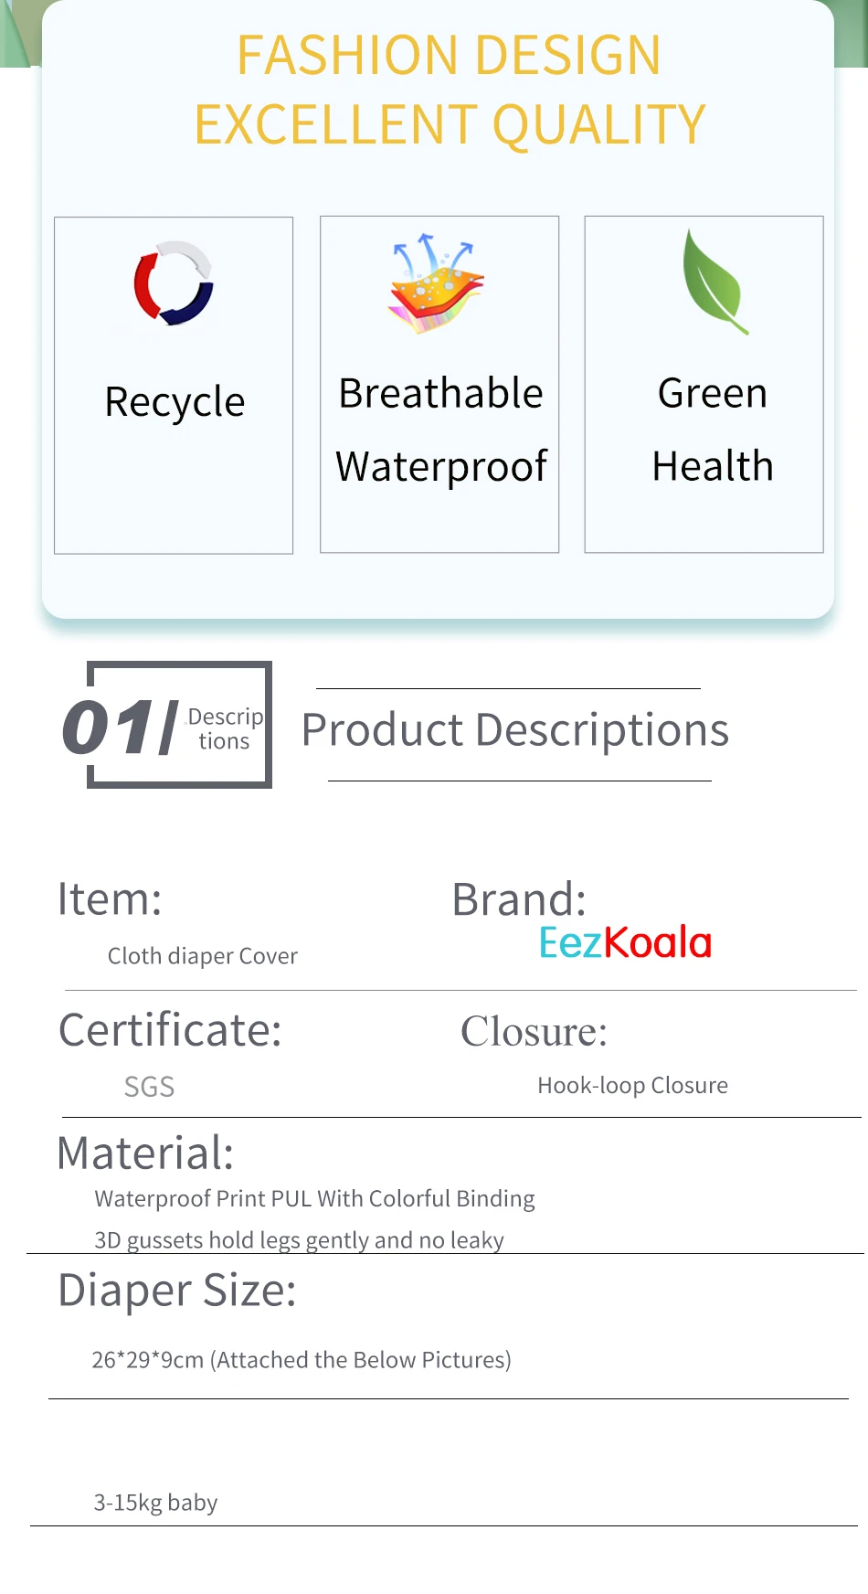Click the Fashion Design Excellent Quality title

(x=450, y=90)
